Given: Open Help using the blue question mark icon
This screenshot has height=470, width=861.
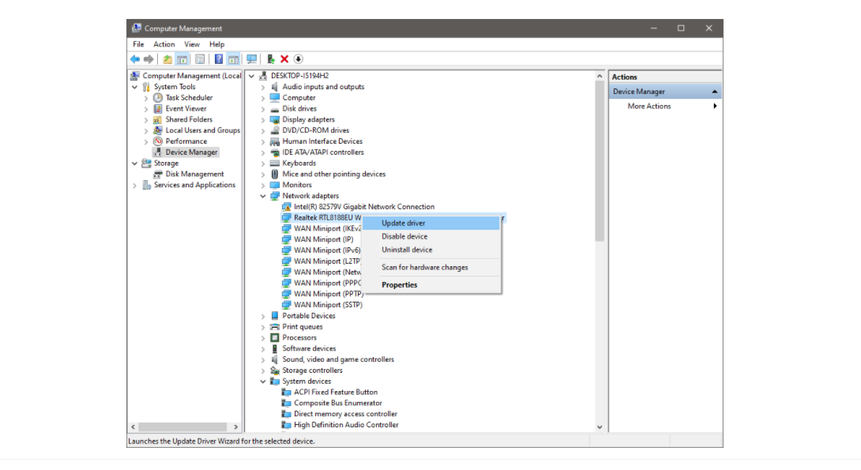Looking at the screenshot, I should click(x=219, y=58).
